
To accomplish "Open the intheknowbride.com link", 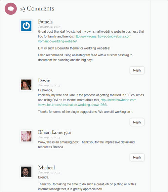I will pyautogui.click(x=118, y=100).
